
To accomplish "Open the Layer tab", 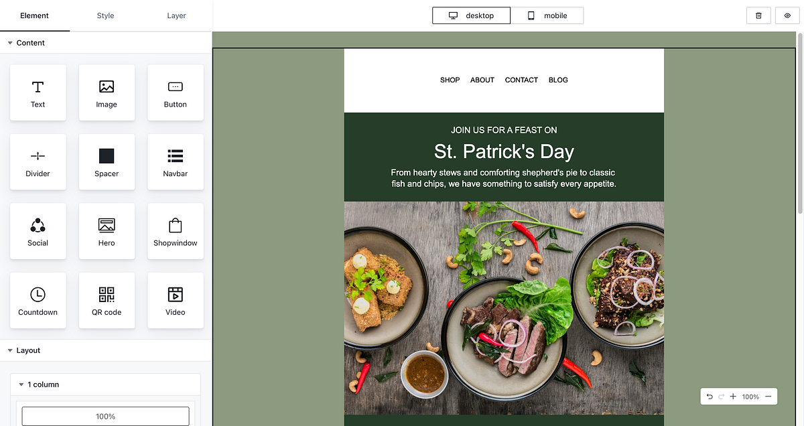I will [x=176, y=15].
